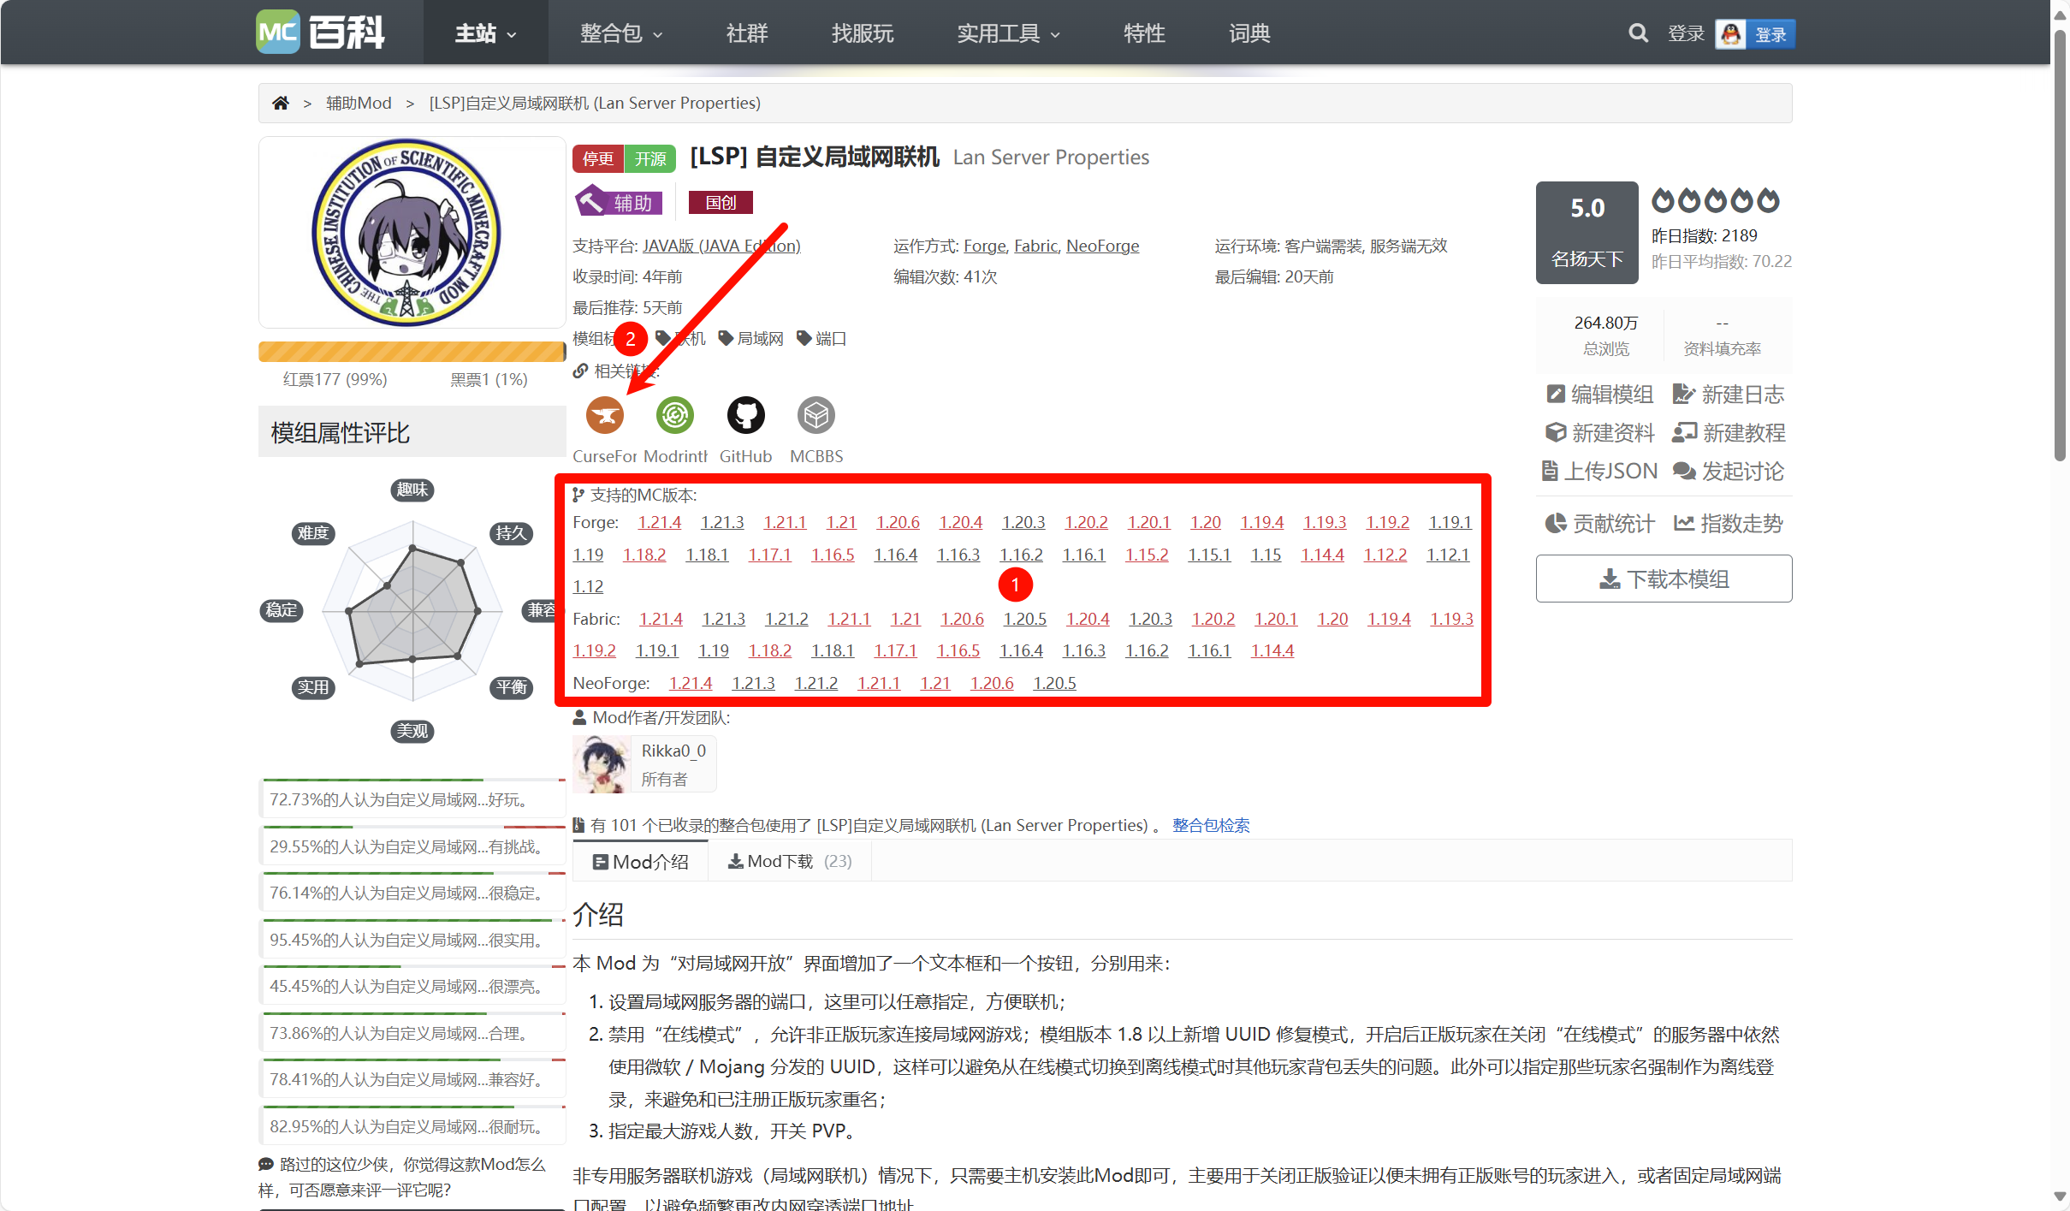
Task: Log in via the QQ icon
Action: [1730, 33]
